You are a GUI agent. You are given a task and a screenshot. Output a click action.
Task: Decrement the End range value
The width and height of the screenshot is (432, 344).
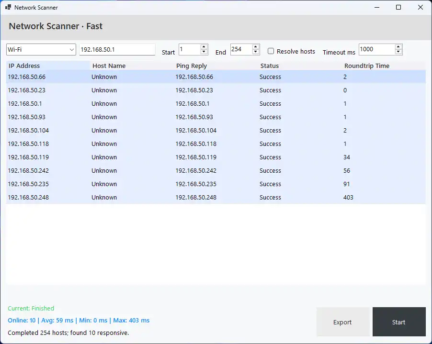pos(255,52)
